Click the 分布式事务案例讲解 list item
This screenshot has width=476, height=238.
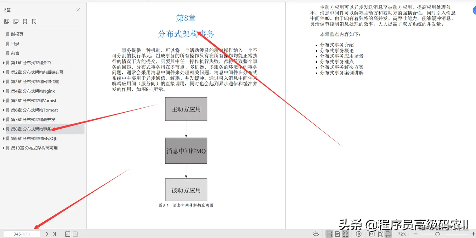pos(342,73)
